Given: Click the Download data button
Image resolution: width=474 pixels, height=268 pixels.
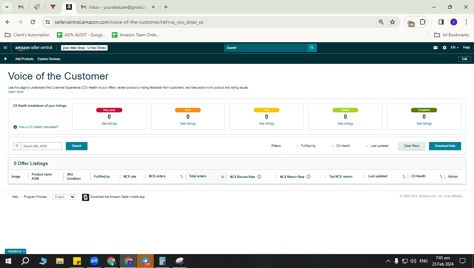Looking at the screenshot, I should click(x=445, y=146).
